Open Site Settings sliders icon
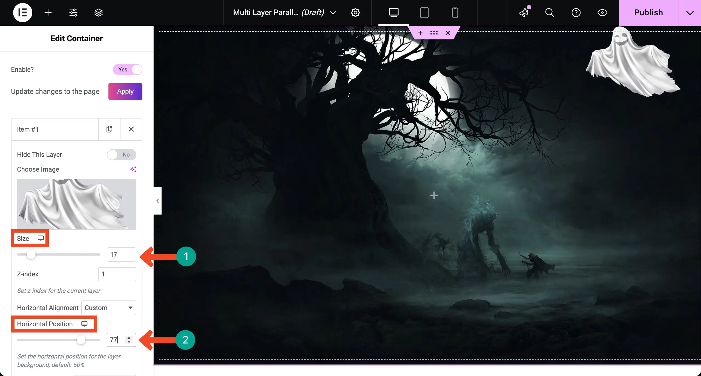 point(73,13)
